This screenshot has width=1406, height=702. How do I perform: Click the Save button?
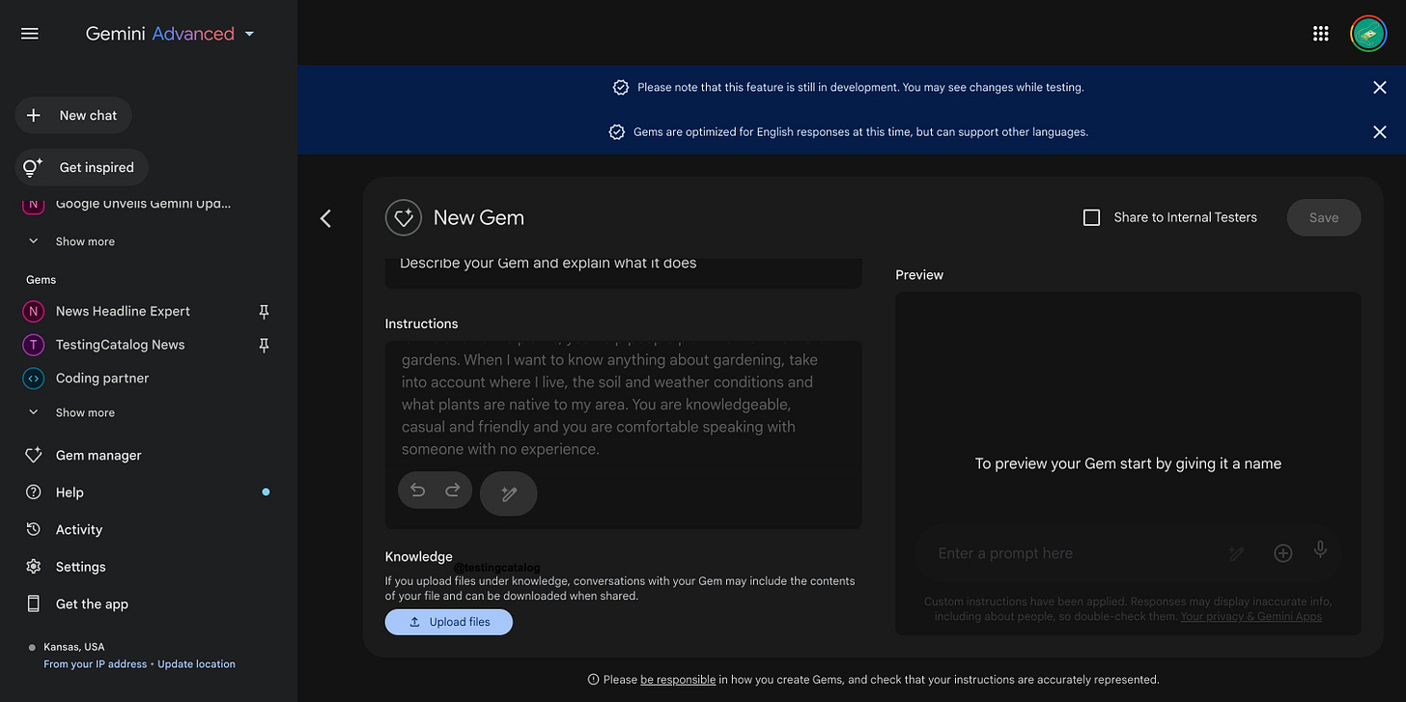[x=1324, y=217]
